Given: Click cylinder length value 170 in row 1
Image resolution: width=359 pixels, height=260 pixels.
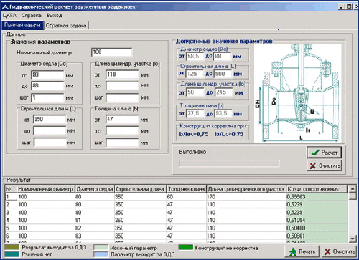Looking at the screenshot, I should [x=246, y=197].
